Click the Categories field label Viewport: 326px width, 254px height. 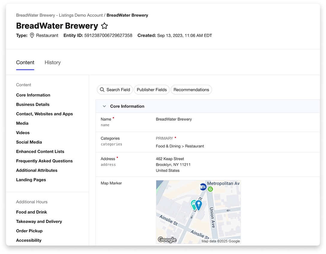pos(110,138)
